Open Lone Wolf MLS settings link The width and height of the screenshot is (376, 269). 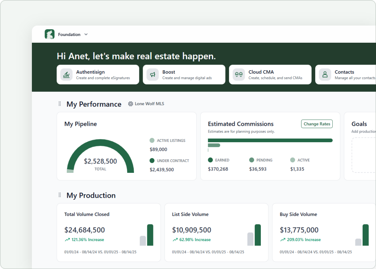pos(149,104)
